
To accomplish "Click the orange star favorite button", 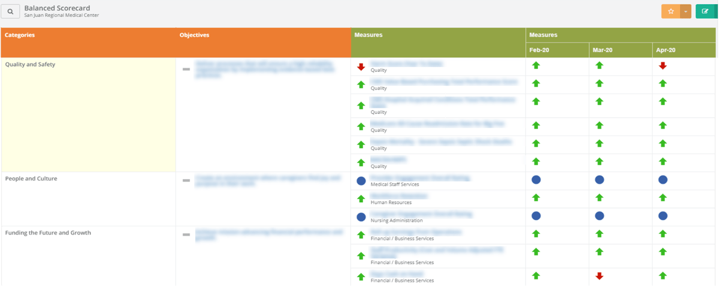I will [x=670, y=11].
